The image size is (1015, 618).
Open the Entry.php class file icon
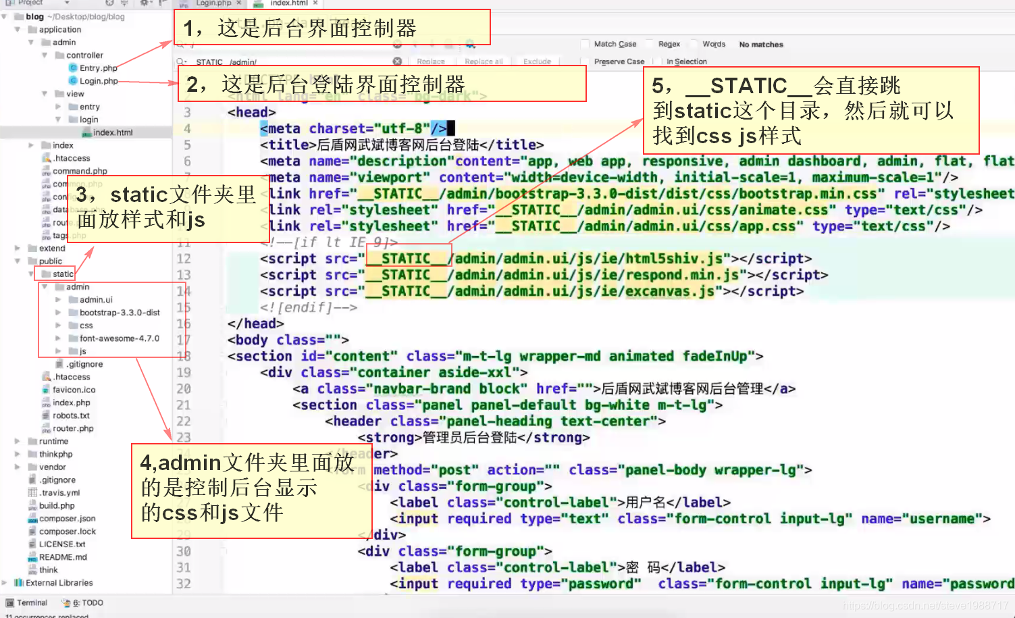[x=73, y=68]
